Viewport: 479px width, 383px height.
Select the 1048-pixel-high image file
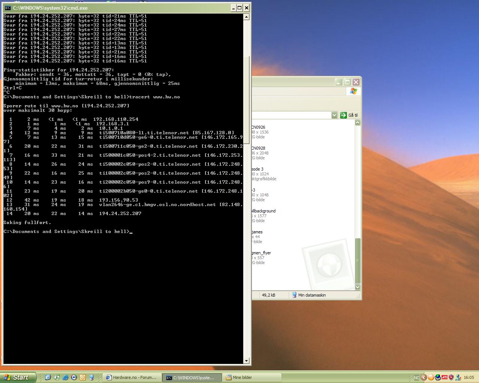tap(260, 195)
